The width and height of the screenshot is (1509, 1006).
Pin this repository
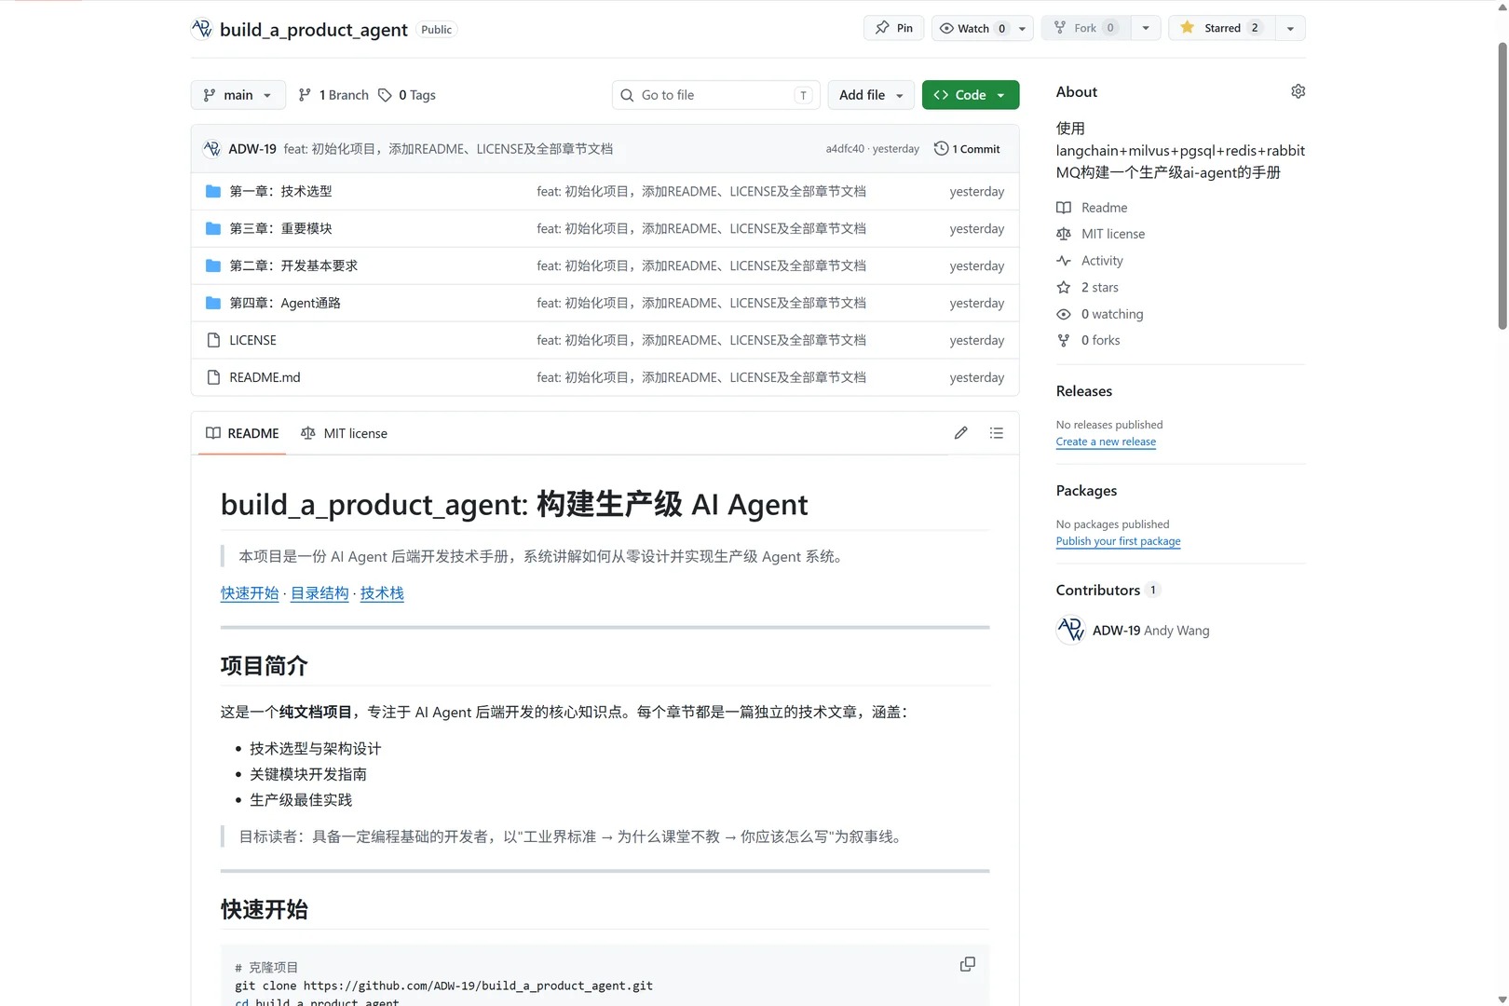coord(894,28)
